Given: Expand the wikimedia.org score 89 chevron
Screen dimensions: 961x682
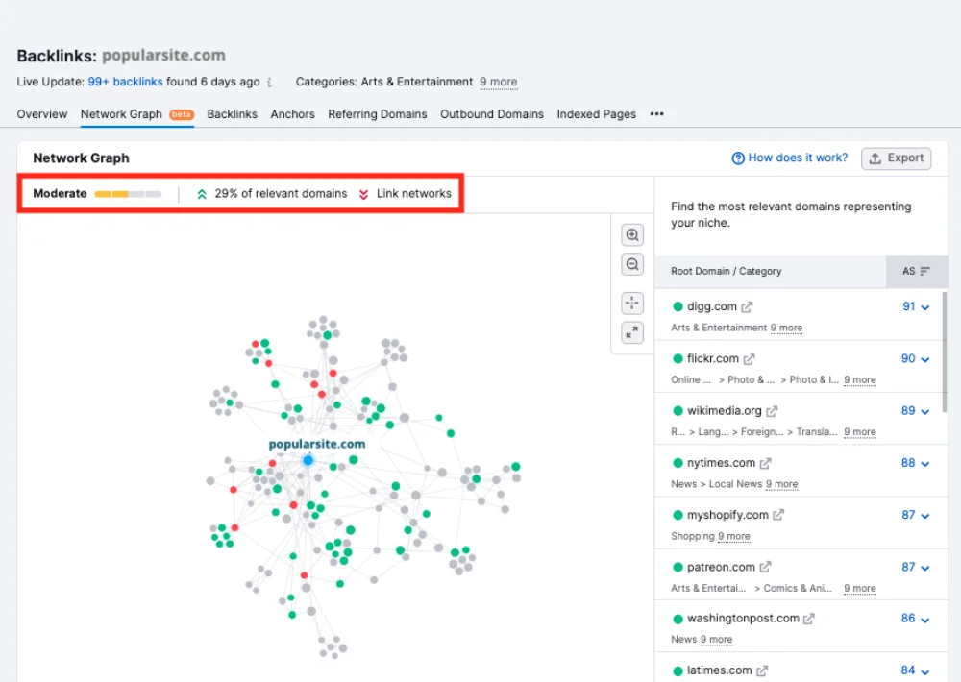Looking at the screenshot, I should 925,411.
